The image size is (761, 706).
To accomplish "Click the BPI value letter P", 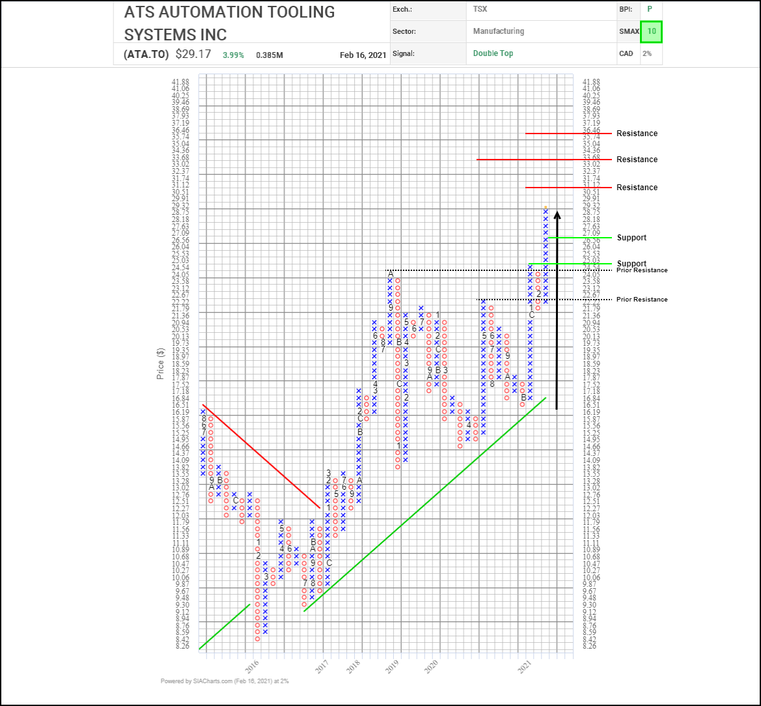I will pyautogui.click(x=649, y=10).
